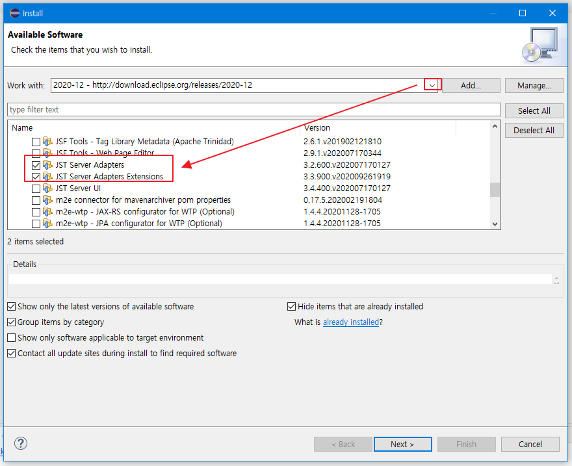Select version 3.3.900.v202009261919 cell
The width and height of the screenshot is (572, 466).
click(347, 177)
